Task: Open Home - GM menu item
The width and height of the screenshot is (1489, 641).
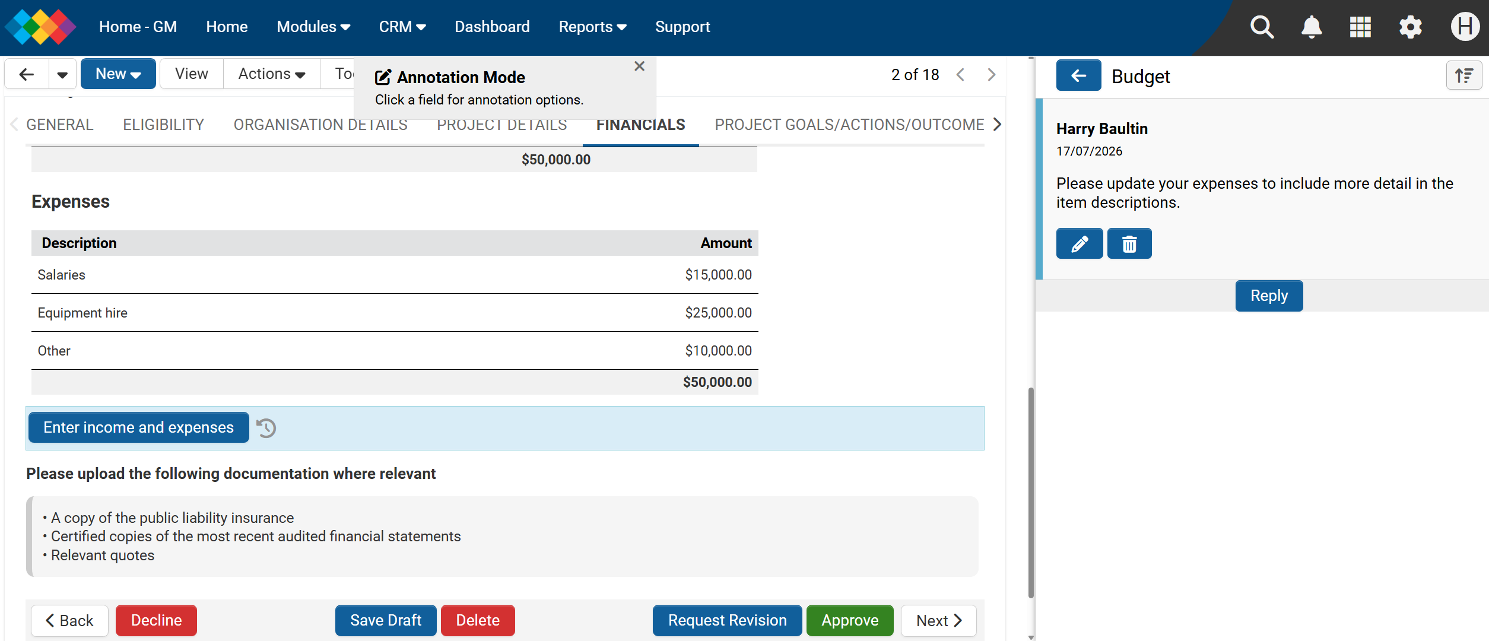Action: [138, 27]
